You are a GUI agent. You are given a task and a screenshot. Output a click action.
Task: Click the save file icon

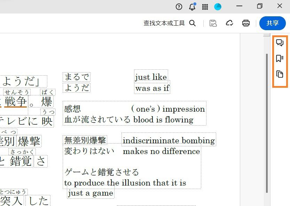point(213,23)
